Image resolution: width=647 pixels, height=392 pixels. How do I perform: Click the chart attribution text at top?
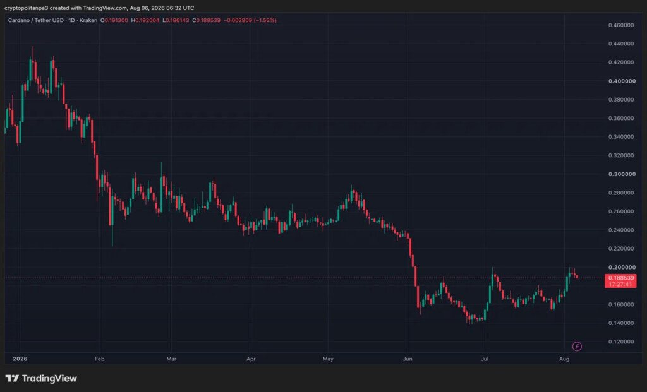(x=99, y=8)
